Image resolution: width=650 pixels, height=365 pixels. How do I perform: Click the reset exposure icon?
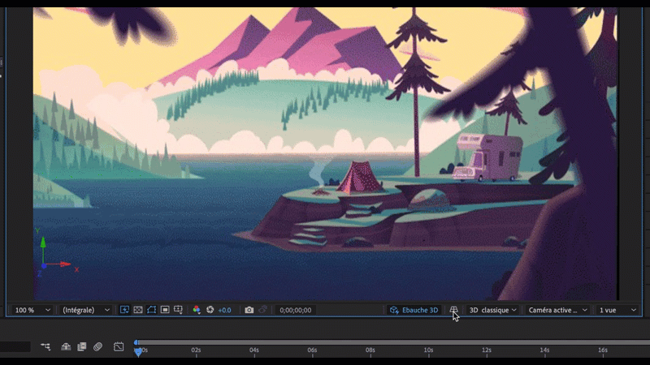[210, 310]
